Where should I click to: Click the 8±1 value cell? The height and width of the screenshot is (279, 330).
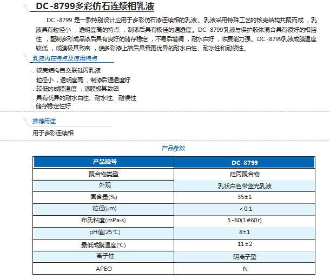click(x=245, y=233)
